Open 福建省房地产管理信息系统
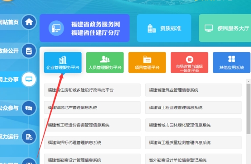This screenshot has width=251, height=164. tap(92, 108)
